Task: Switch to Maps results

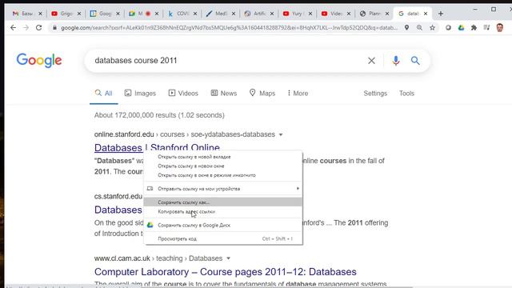Action: tap(262, 94)
